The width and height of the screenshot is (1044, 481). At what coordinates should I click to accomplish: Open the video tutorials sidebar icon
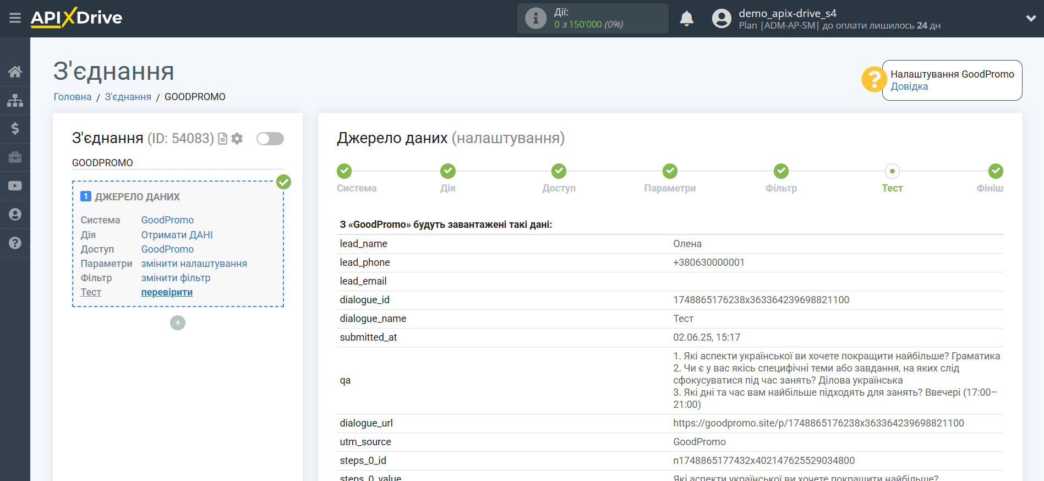[15, 186]
